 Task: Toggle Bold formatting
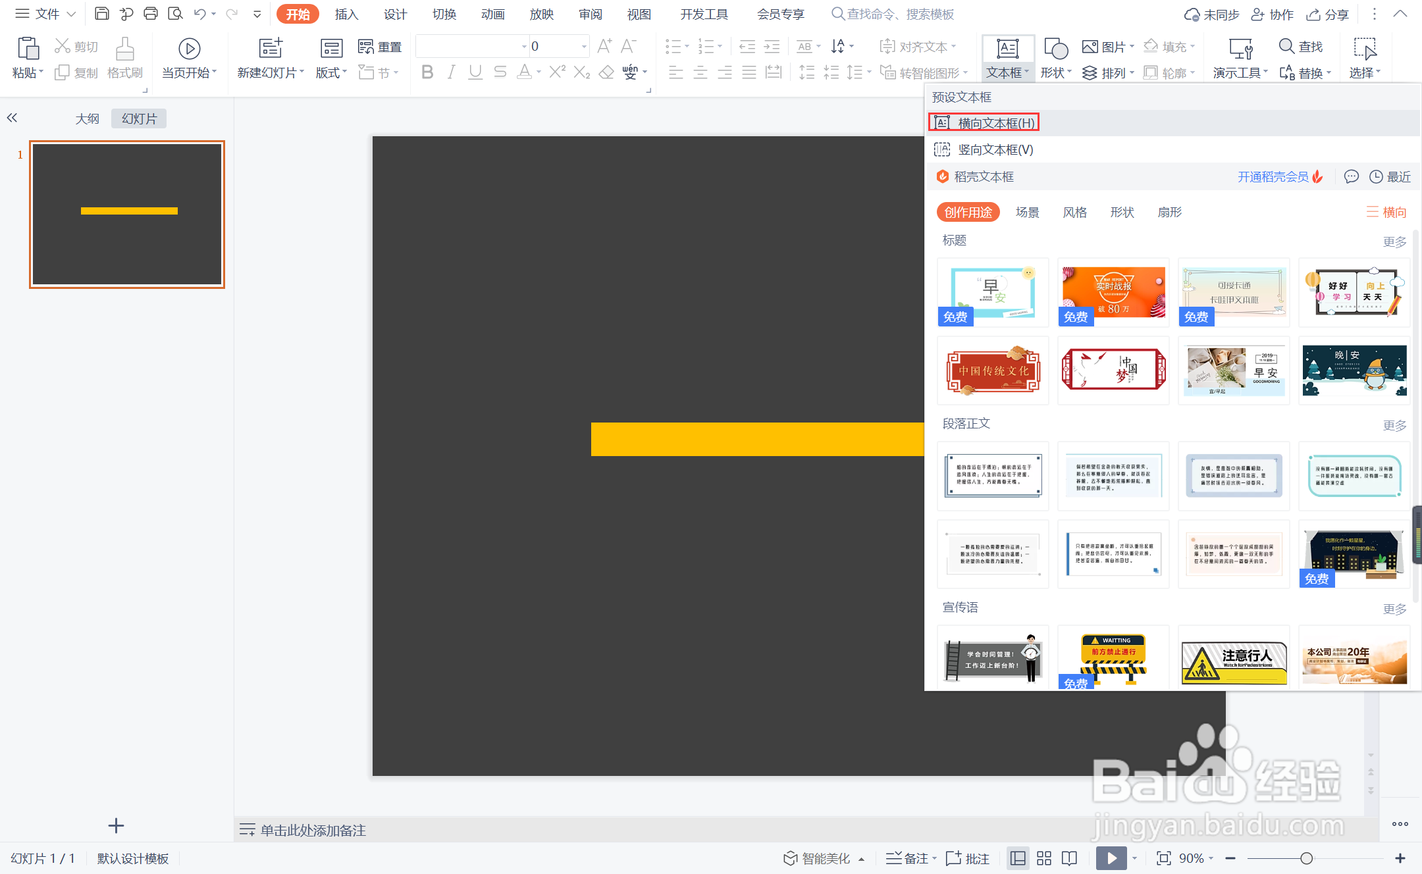pyautogui.click(x=427, y=72)
